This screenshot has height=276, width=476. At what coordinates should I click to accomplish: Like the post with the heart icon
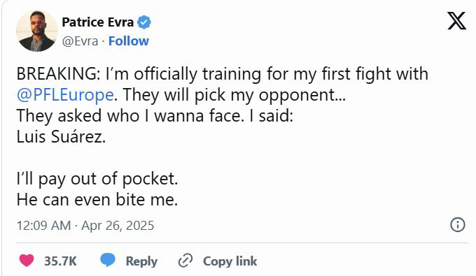[27, 261]
